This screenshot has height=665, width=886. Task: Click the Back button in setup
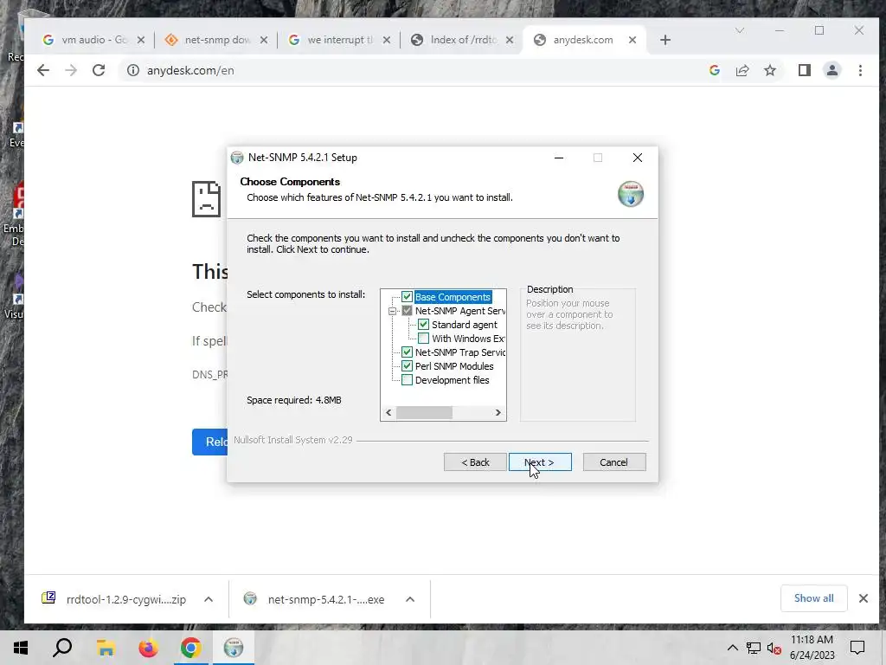pyautogui.click(x=475, y=462)
